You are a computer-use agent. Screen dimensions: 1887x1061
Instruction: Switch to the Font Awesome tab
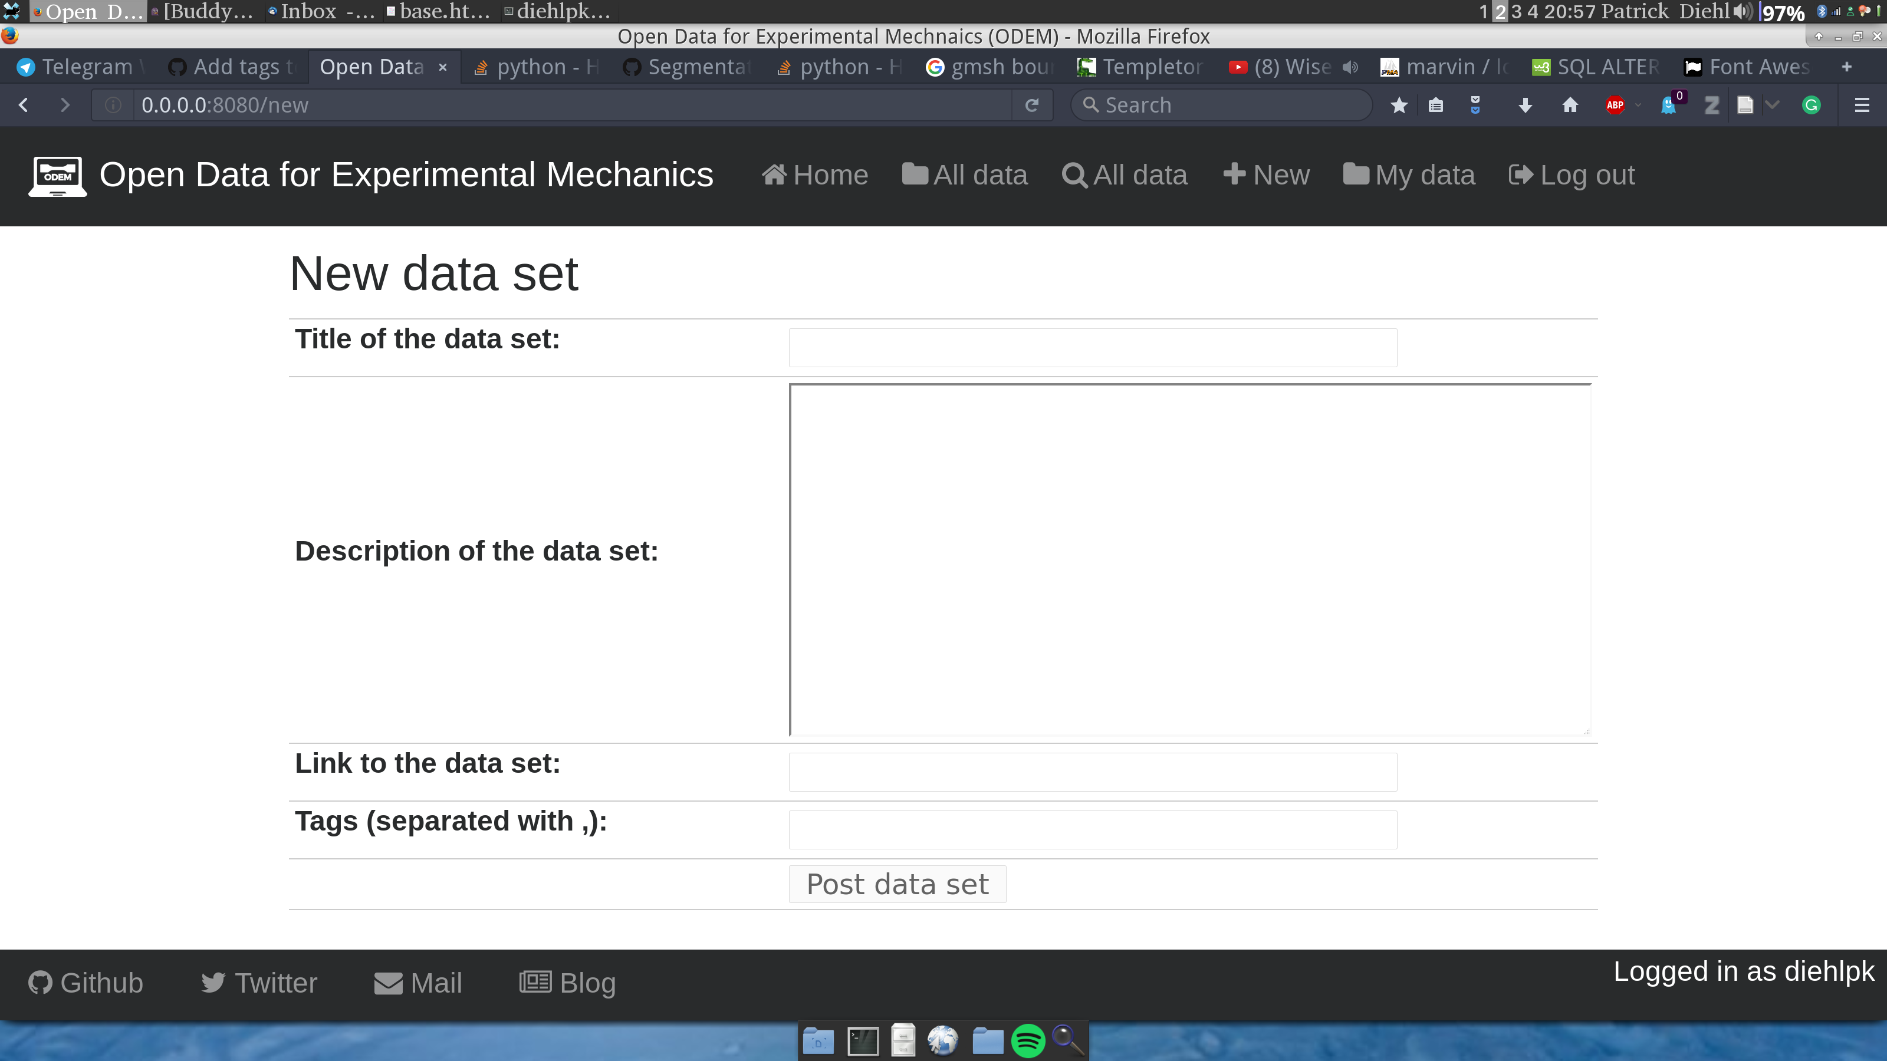tap(1748, 67)
